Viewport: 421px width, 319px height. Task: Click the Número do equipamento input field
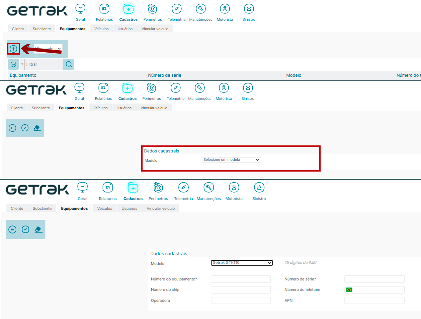click(x=241, y=279)
